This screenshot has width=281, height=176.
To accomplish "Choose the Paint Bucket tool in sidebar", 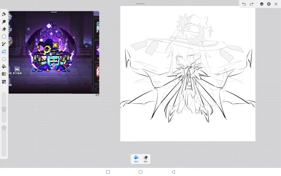I will 4,66.
